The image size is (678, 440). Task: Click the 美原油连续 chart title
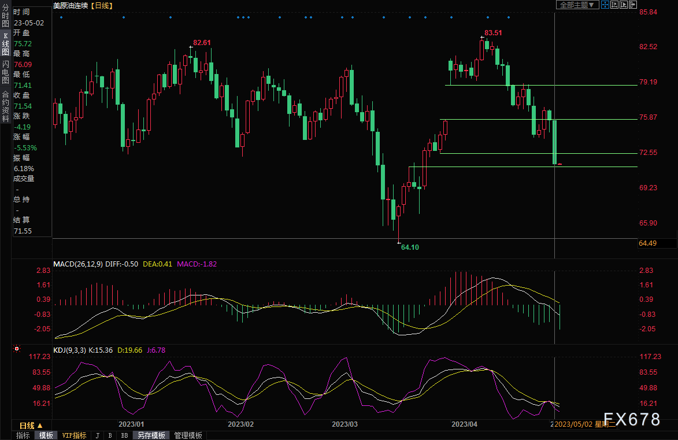pyautogui.click(x=71, y=6)
